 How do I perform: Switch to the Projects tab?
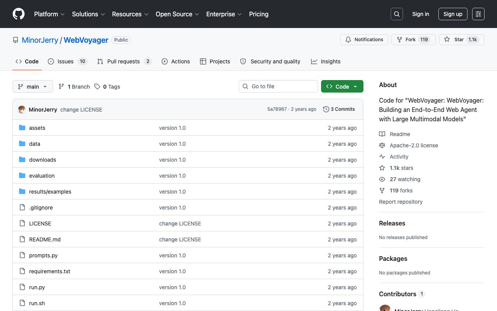click(x=215, y=61)
